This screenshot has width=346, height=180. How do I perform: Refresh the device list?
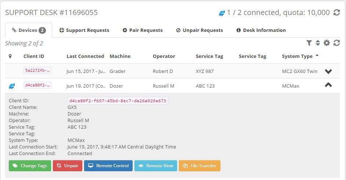click(336, 43)
